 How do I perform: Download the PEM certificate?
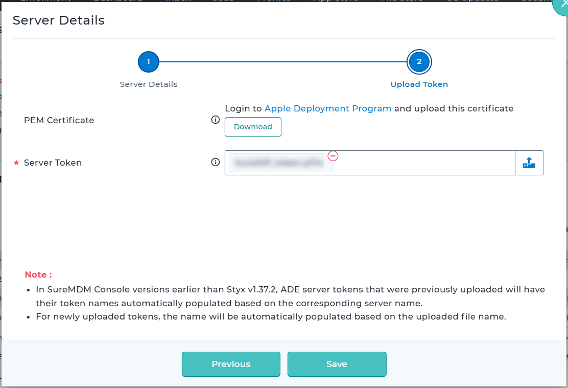tap(253, 127)
